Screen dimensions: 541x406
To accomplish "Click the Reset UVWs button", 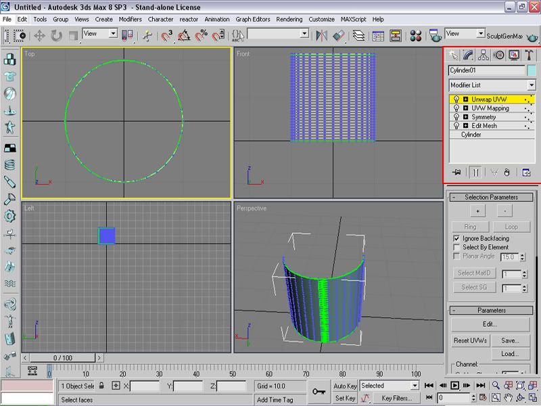I will (470, 340).
